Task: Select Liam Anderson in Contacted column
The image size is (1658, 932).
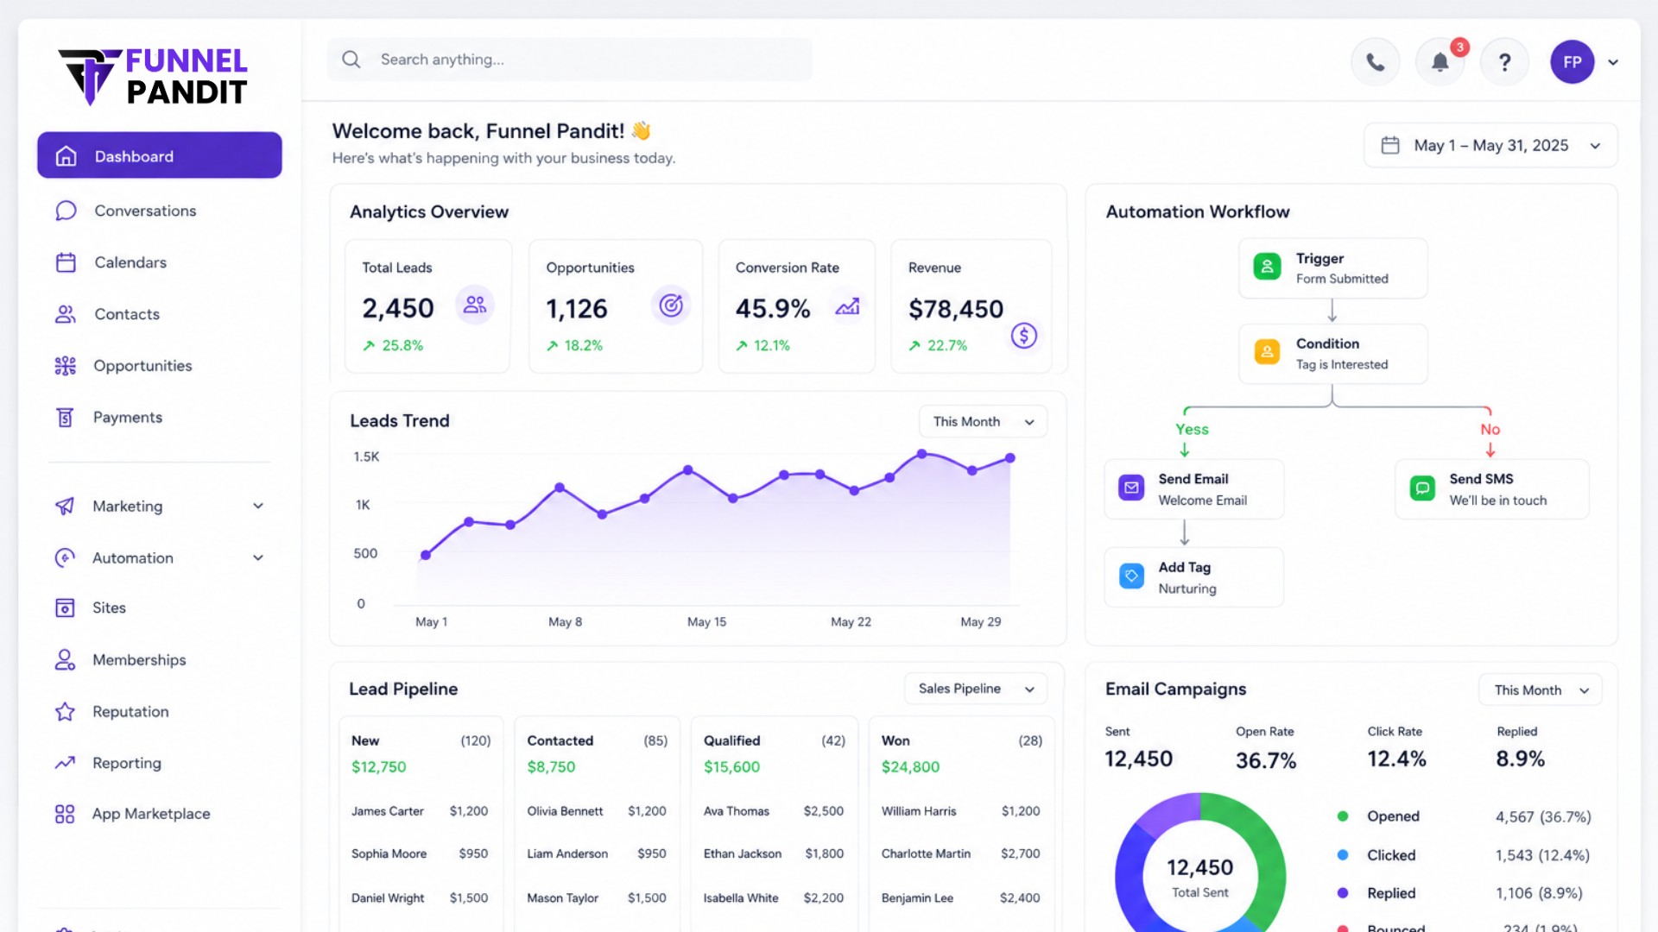Action: [x=597, y=853]
